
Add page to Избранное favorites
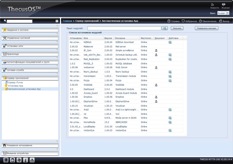pyautogui.click(x=183, y=21)
